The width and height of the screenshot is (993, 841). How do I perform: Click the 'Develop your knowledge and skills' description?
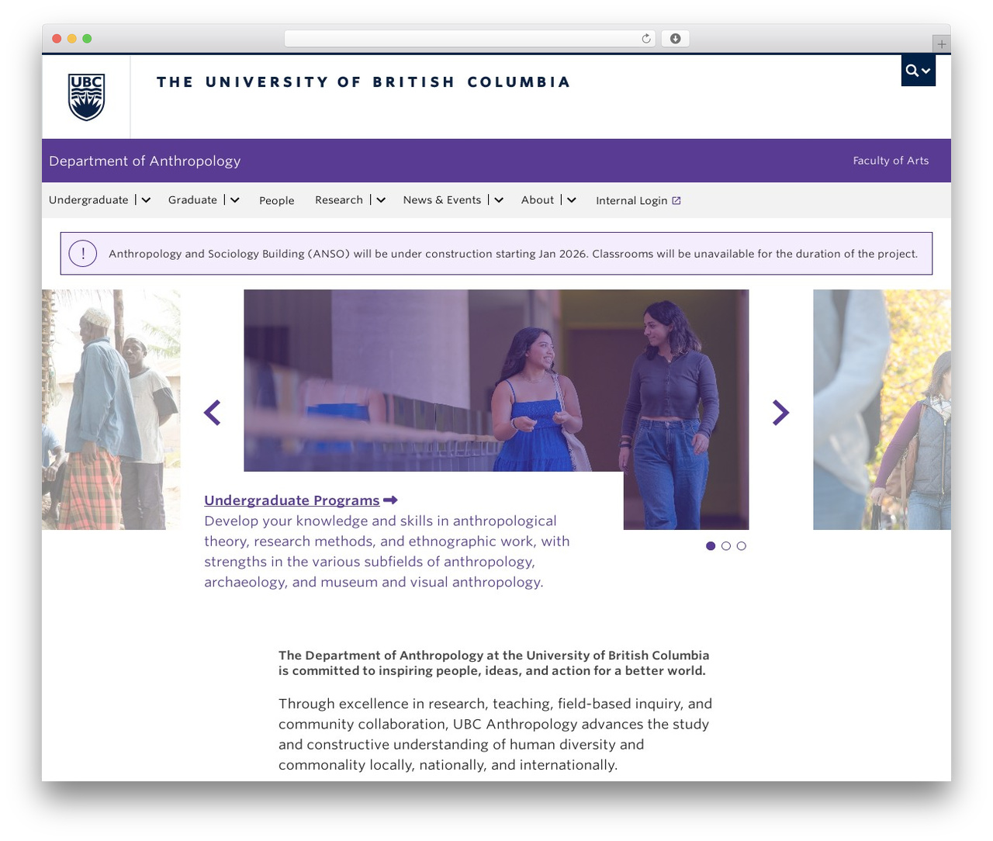387,552
